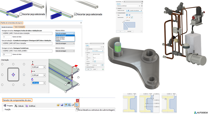The width and height of the screenshot is (208, 114).
Task: Click Cancel in Thread panel
Action: (94, 69)
